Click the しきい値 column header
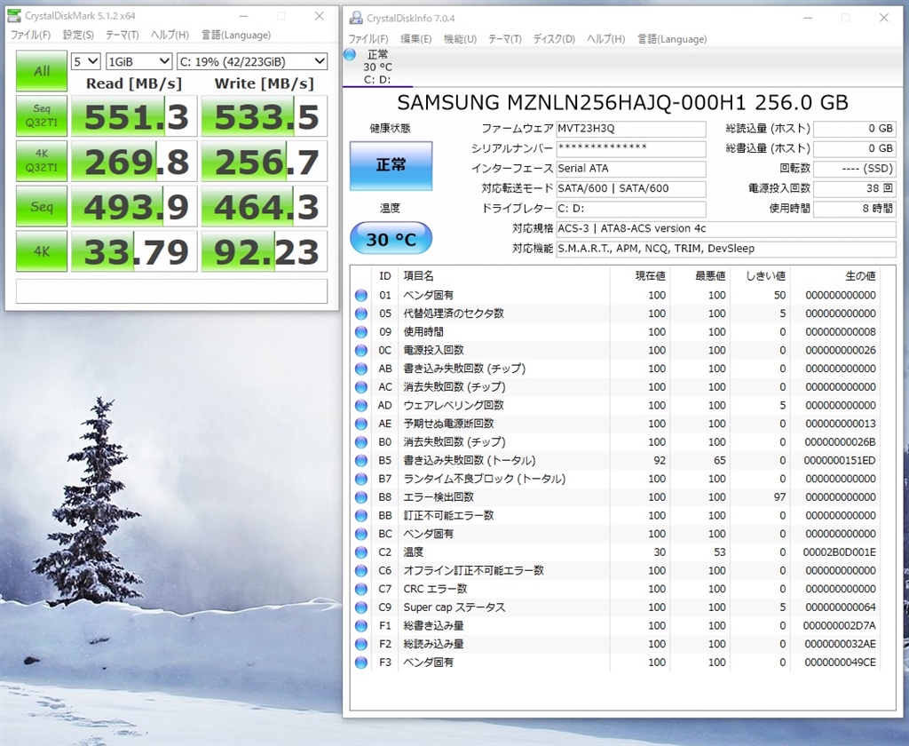This screenshot has width=909, height=746. tap(765, 276)
